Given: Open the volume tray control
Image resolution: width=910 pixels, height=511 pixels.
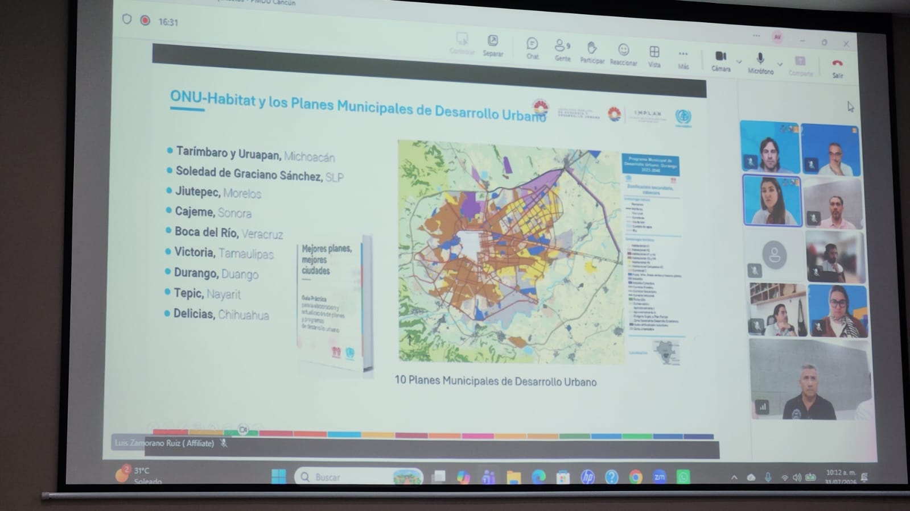Looking at the screenshot, I should click(x=797, y=477).
